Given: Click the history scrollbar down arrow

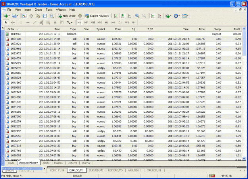Looking at the screenshot, I should click(x=244, y=158).
